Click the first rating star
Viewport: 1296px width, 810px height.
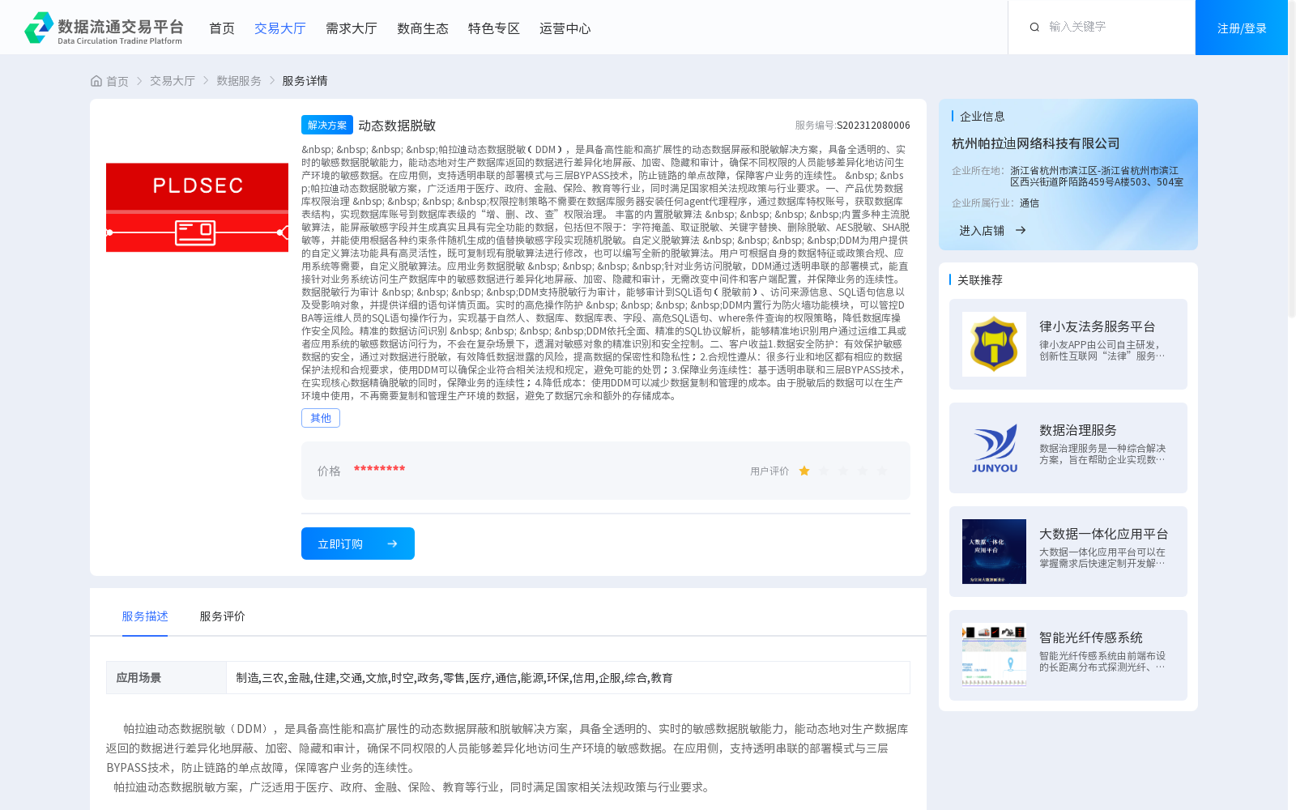click(804, 471)
